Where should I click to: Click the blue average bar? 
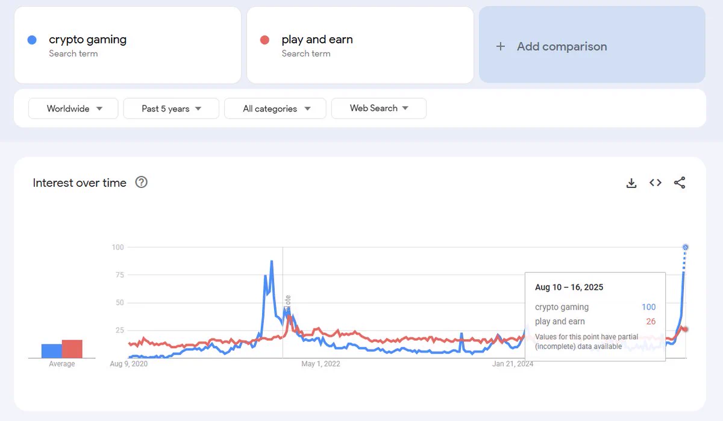point(51,351)
